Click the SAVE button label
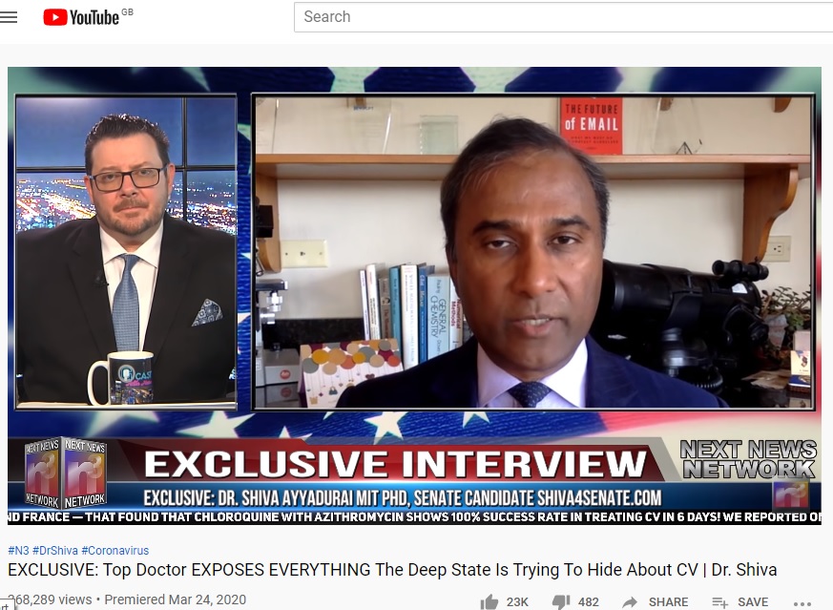Image resolution: width=833 pixels, height=610 pixels. coord(752,601)
